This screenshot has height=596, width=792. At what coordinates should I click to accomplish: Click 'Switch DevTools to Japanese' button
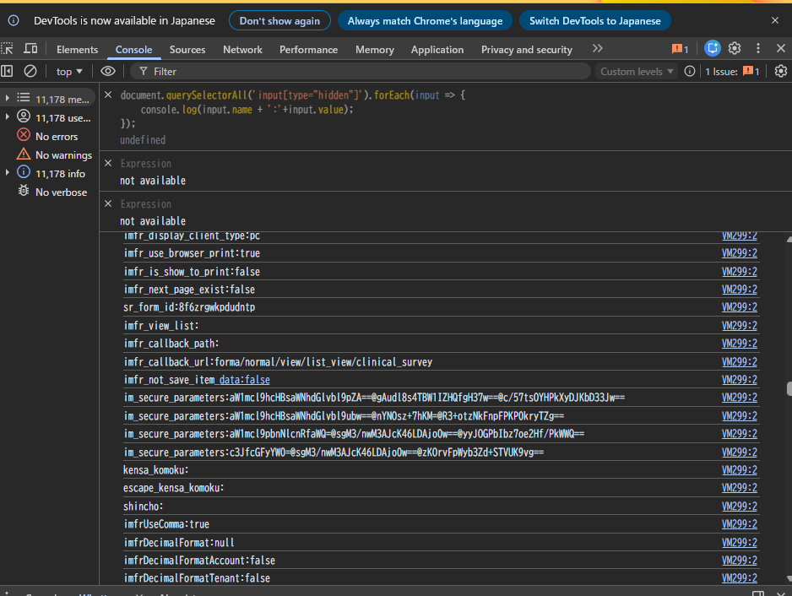coord(595,21)
